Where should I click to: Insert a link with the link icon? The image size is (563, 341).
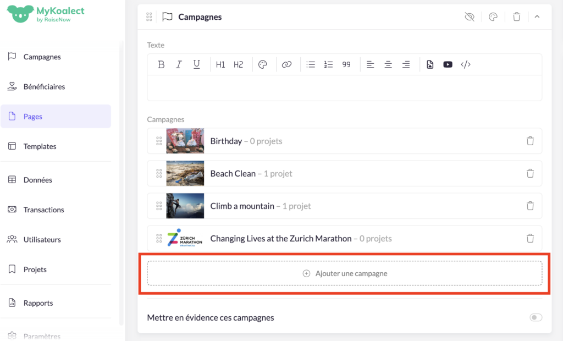tap(286, 64)
